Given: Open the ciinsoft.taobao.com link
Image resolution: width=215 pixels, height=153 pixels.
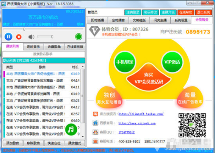Looking at the screenshot, I should pyautogui.click(x=141, y=114).
